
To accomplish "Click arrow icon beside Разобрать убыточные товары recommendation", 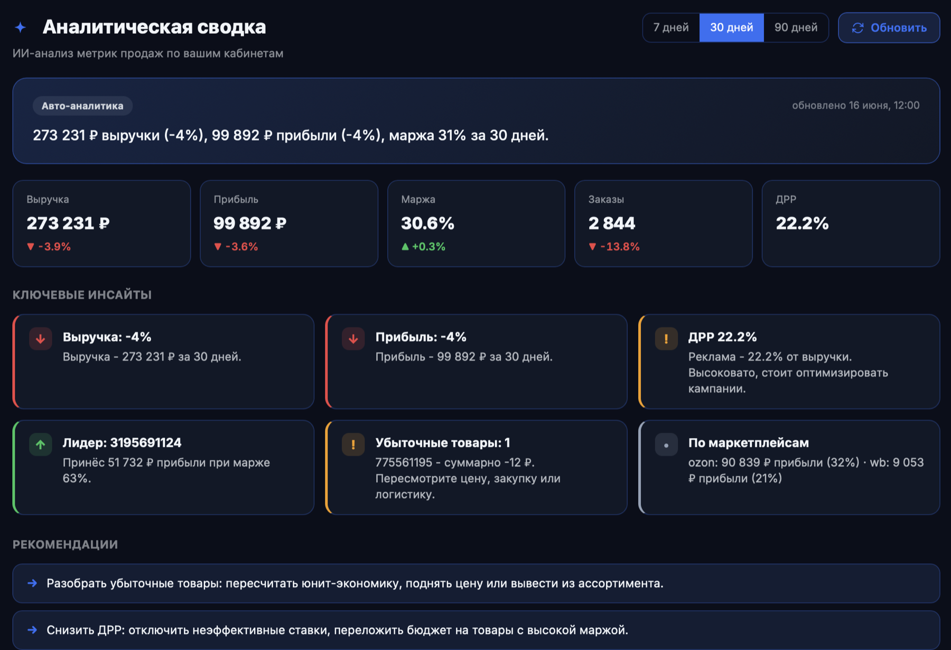I will click(32, 583).
